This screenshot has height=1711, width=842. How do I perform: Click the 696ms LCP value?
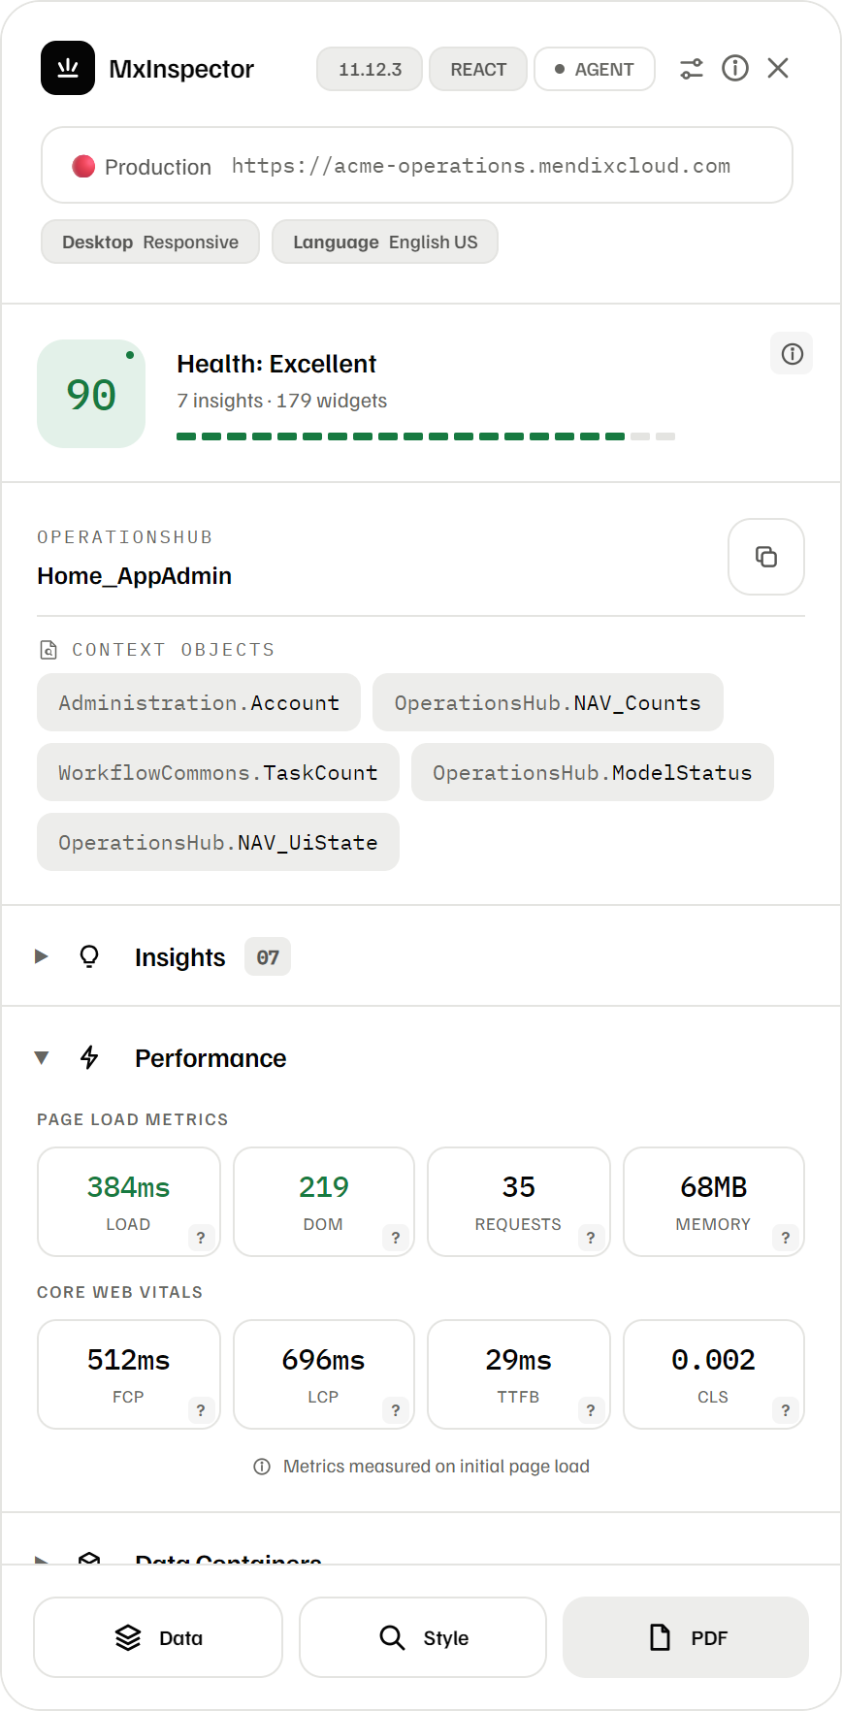click(323, 1360)
